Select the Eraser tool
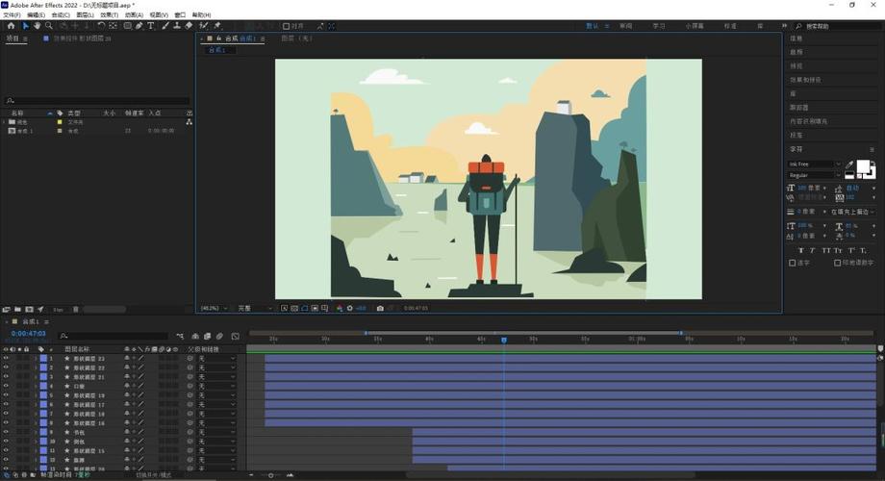 [x=188, y=26]
